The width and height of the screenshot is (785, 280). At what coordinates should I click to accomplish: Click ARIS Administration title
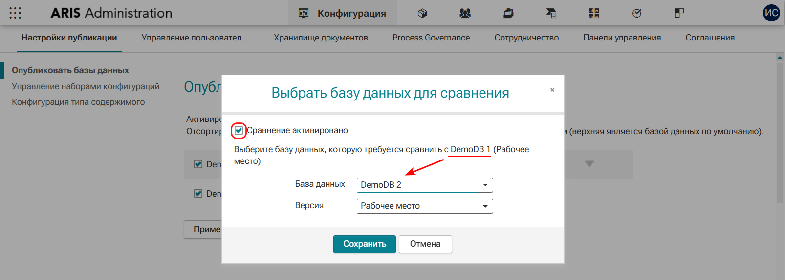click(x=111, y=13)
